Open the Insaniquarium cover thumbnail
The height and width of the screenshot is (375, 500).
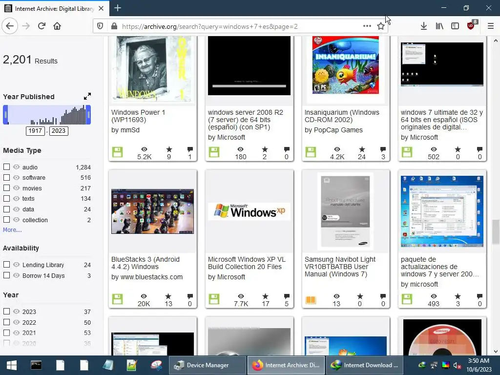click(346, 65)
